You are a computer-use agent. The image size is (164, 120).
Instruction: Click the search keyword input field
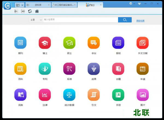80,20
